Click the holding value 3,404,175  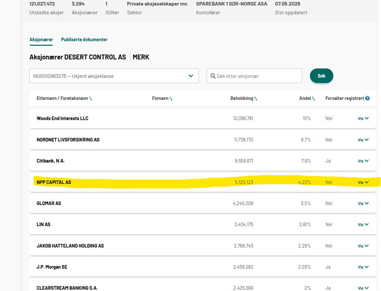coord(244,225)
